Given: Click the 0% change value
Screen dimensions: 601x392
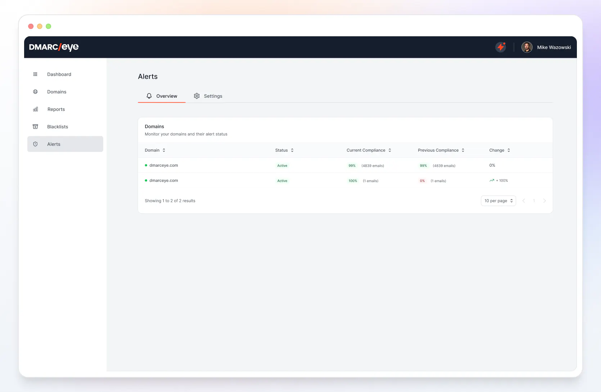Looking at the screenshot, I should point(492,165).
